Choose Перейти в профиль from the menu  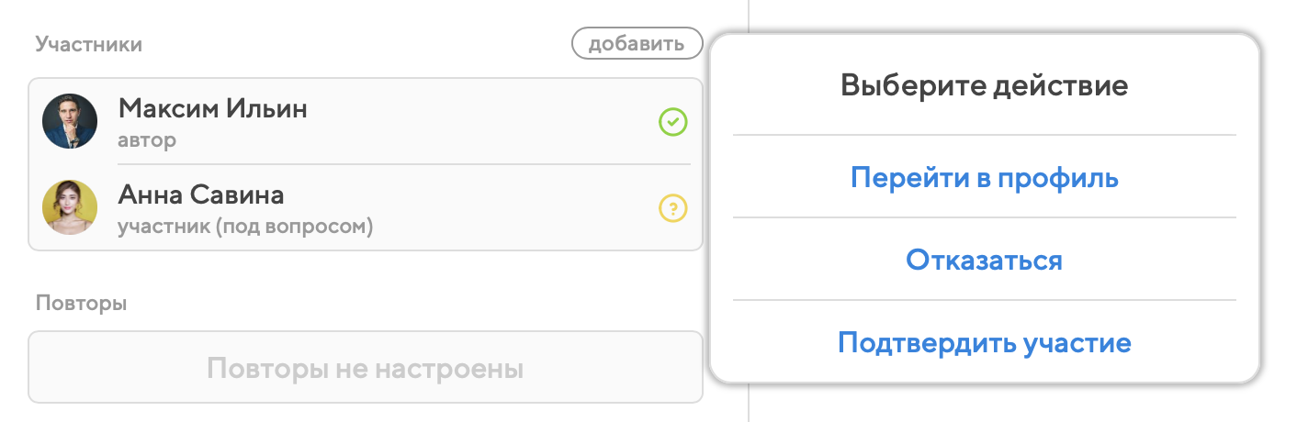click(x=984, y=178)
